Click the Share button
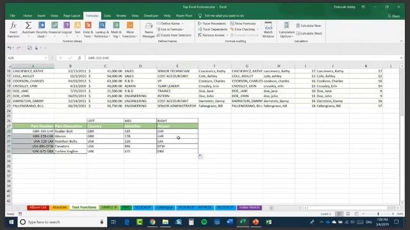Screen dimensions: 410x230 click(x=393, y=16)
